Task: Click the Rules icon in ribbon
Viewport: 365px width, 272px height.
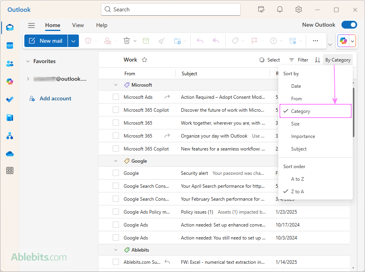Action: point(293,41)
